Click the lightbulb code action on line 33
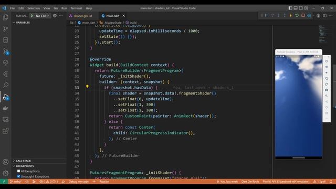The height and width of the screenshot is (189, 336). (x=87, y=86)
